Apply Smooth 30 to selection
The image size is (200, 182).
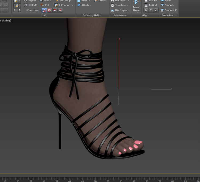(169, 10)
